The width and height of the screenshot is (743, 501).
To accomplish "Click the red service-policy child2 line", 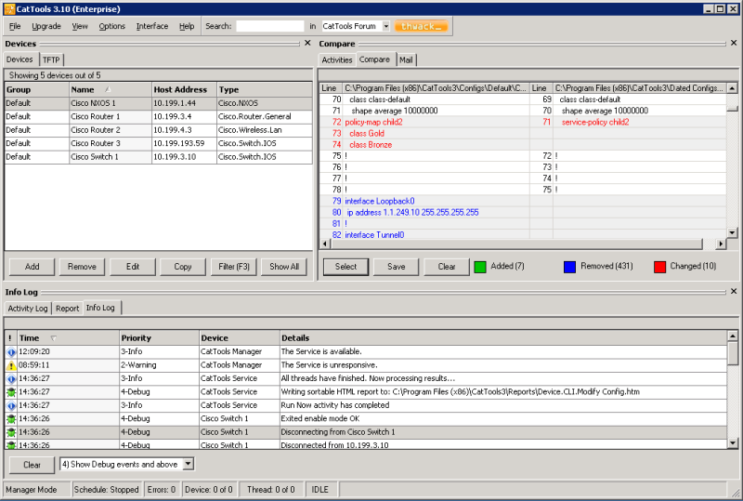I will [595, 122].
